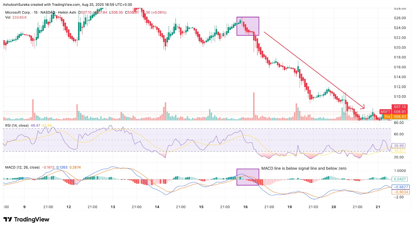Click date label 9 on time axis

(x=24, y=207)
